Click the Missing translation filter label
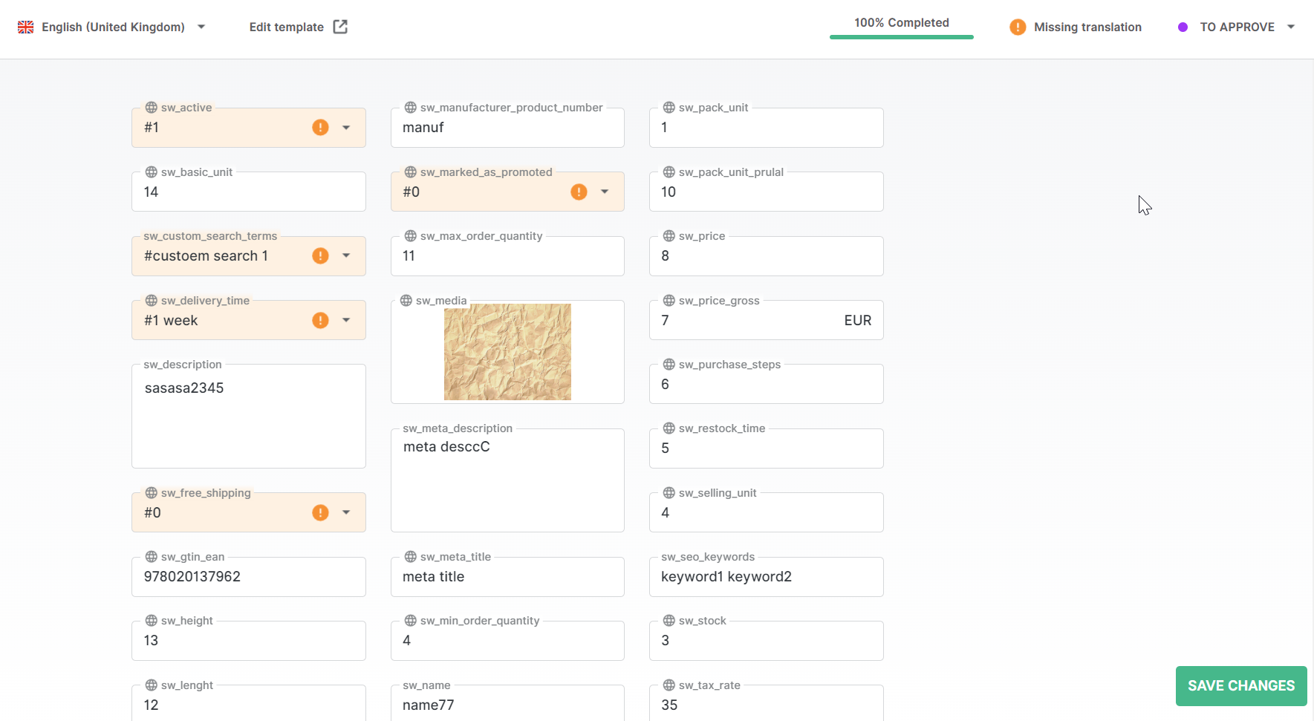 coord(1087,27)
